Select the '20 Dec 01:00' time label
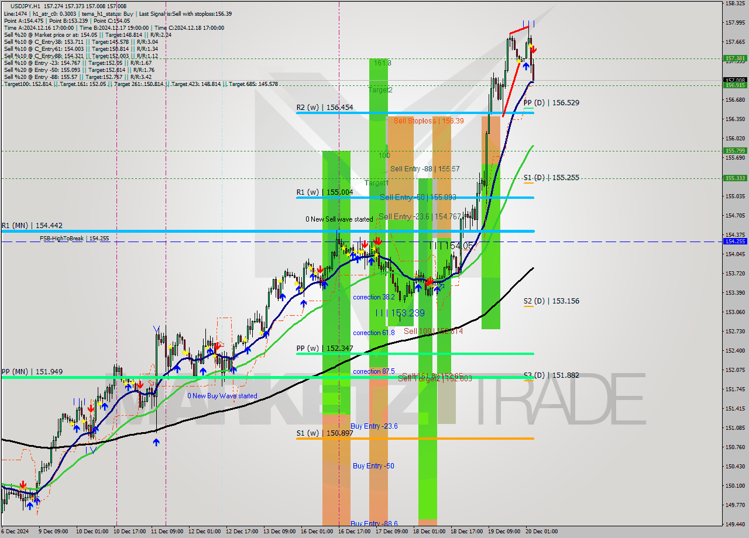Screen dimensions: 749x538 click(x=542, y=532)
